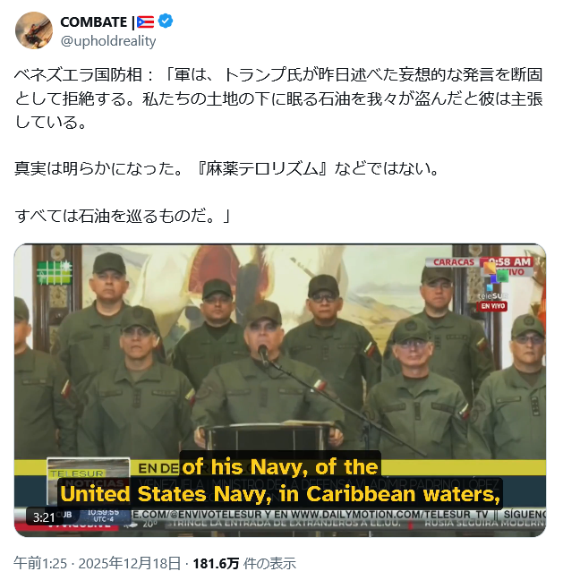
Task: Open the @upholdreality handle link
Action: tap(108, 41)
